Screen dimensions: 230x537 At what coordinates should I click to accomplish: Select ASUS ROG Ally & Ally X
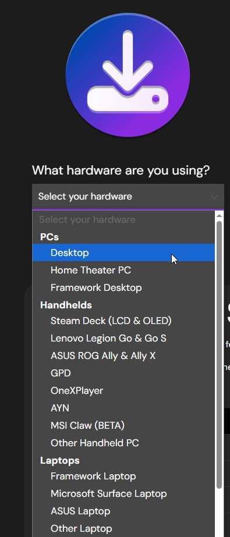point(123,356)
